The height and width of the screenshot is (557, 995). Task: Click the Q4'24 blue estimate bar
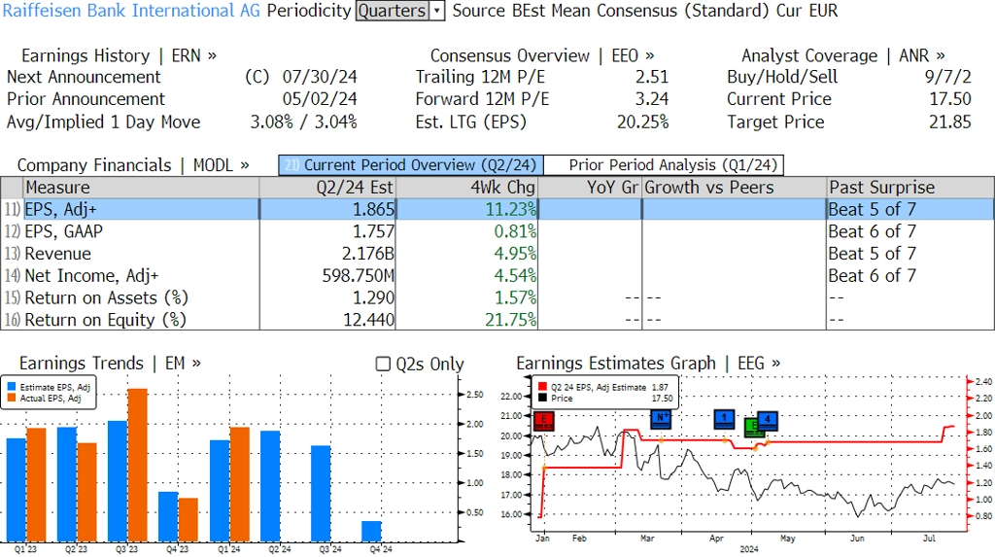(x=372, y=532)
